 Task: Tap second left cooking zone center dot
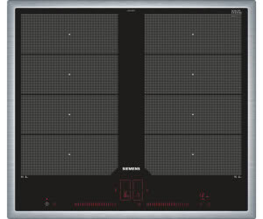tap(69, 74)
